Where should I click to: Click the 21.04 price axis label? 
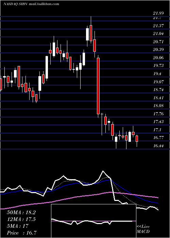tap(158, 34)
